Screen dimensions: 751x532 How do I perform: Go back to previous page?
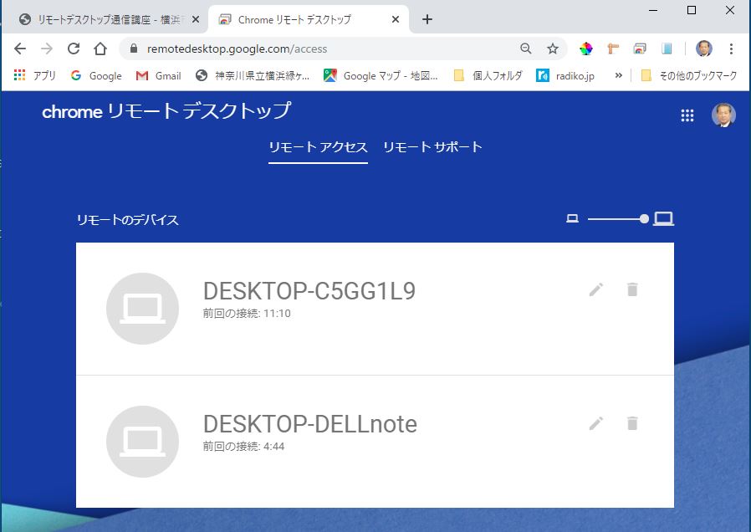click(x=20, y=49)
